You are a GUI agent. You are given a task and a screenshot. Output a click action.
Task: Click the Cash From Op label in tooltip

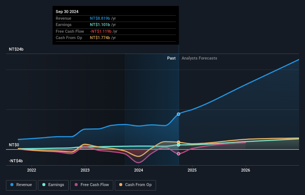coord(69,38)
